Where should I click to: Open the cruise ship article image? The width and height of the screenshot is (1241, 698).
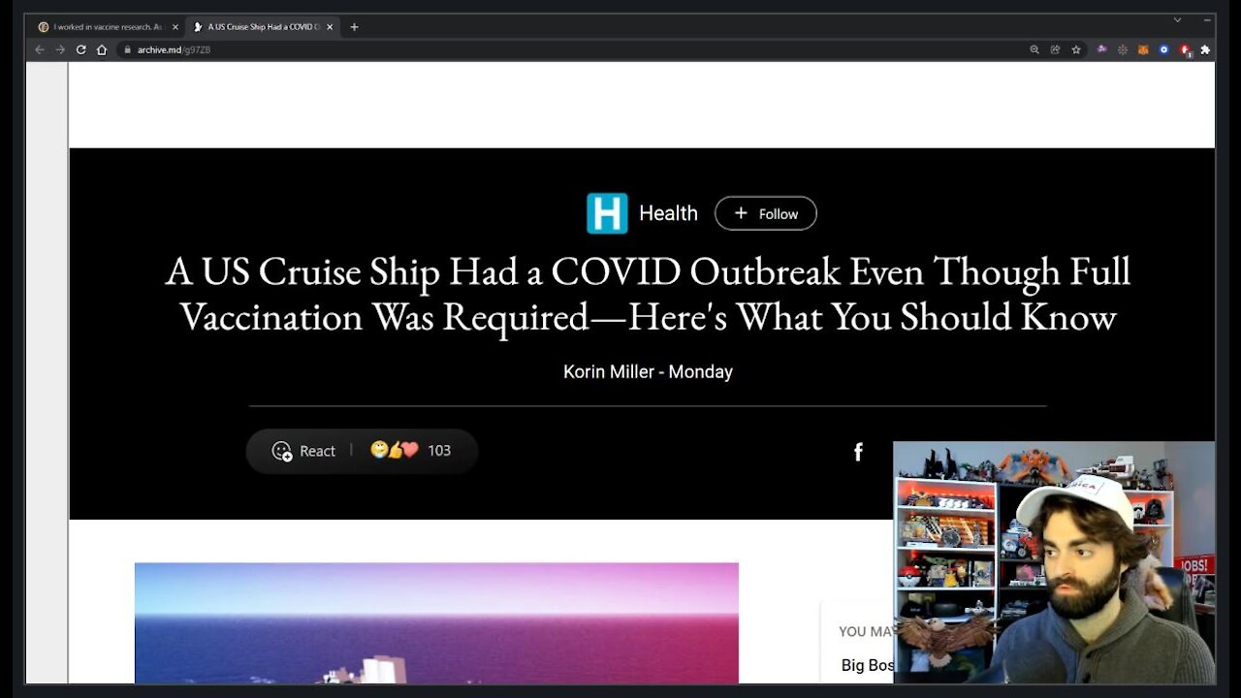coord(436,623)
